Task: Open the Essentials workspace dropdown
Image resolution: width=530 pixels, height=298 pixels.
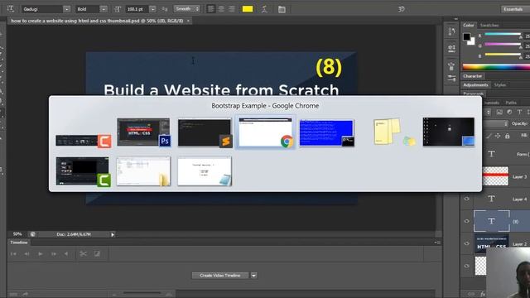Action: [x=514, y=9]
